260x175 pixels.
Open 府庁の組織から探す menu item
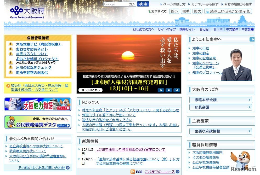click(x=238, y=4)
